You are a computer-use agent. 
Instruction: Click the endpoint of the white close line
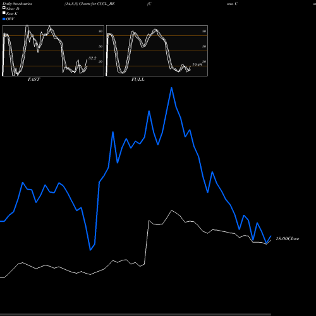click(x=270, y=240)
